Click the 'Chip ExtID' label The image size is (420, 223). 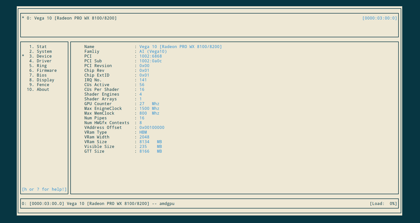[97, 75]
